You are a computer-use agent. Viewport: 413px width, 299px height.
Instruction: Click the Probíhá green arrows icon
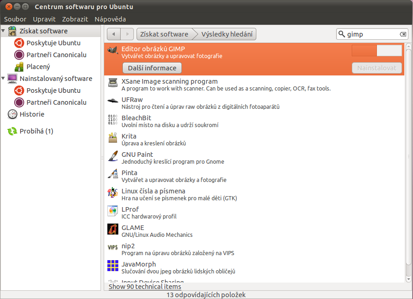12,131
